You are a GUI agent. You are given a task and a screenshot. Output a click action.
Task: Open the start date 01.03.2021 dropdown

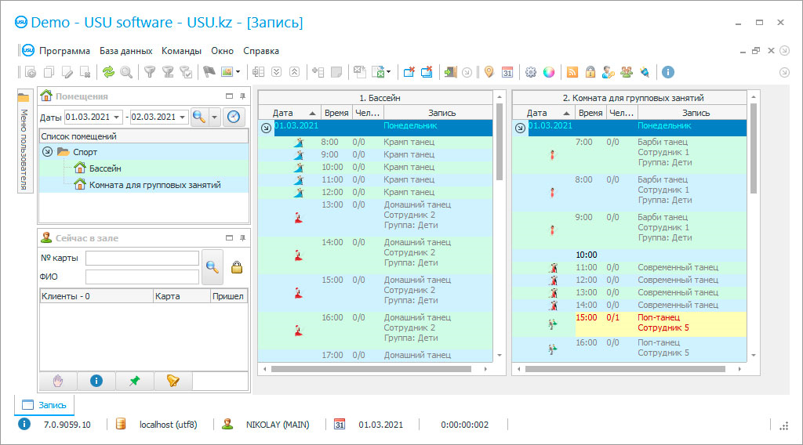click(117, 118)
